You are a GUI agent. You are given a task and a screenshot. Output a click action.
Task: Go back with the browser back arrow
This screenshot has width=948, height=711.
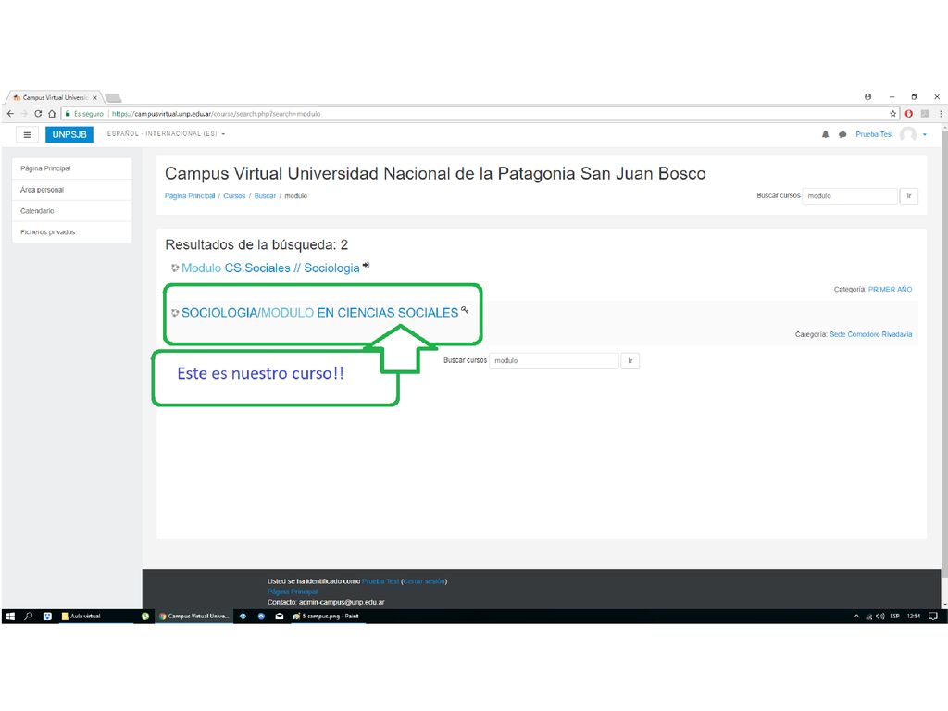pos(10,114)
